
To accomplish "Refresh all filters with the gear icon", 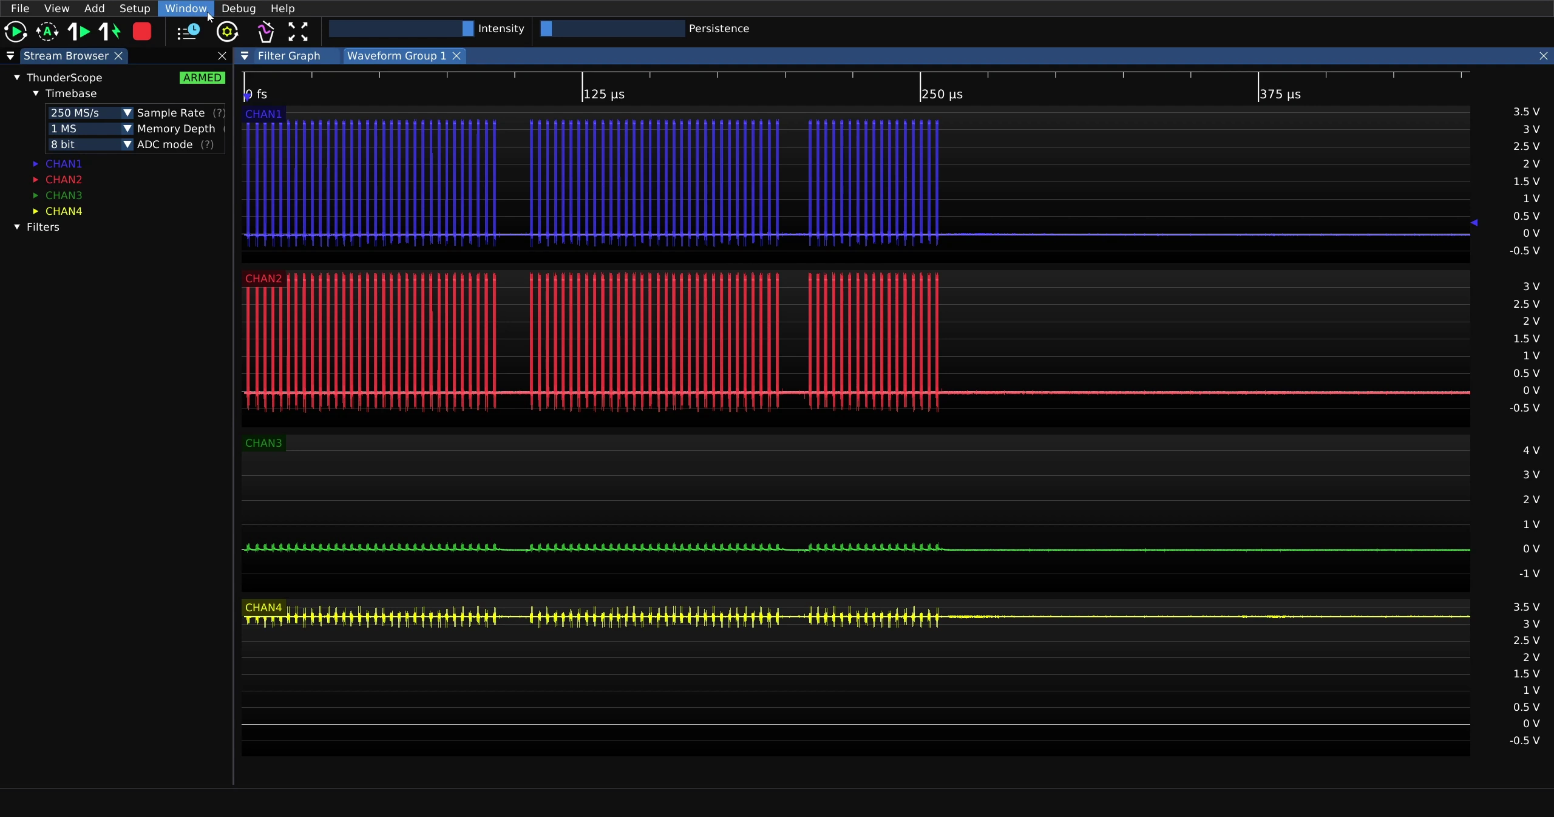I will (x=228, y=32).
